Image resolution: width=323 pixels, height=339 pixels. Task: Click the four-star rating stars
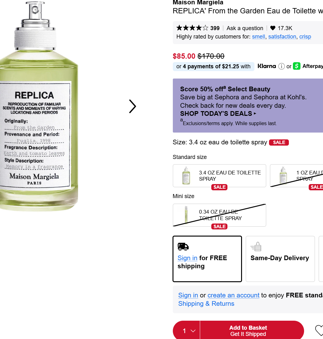pos(189,28)
